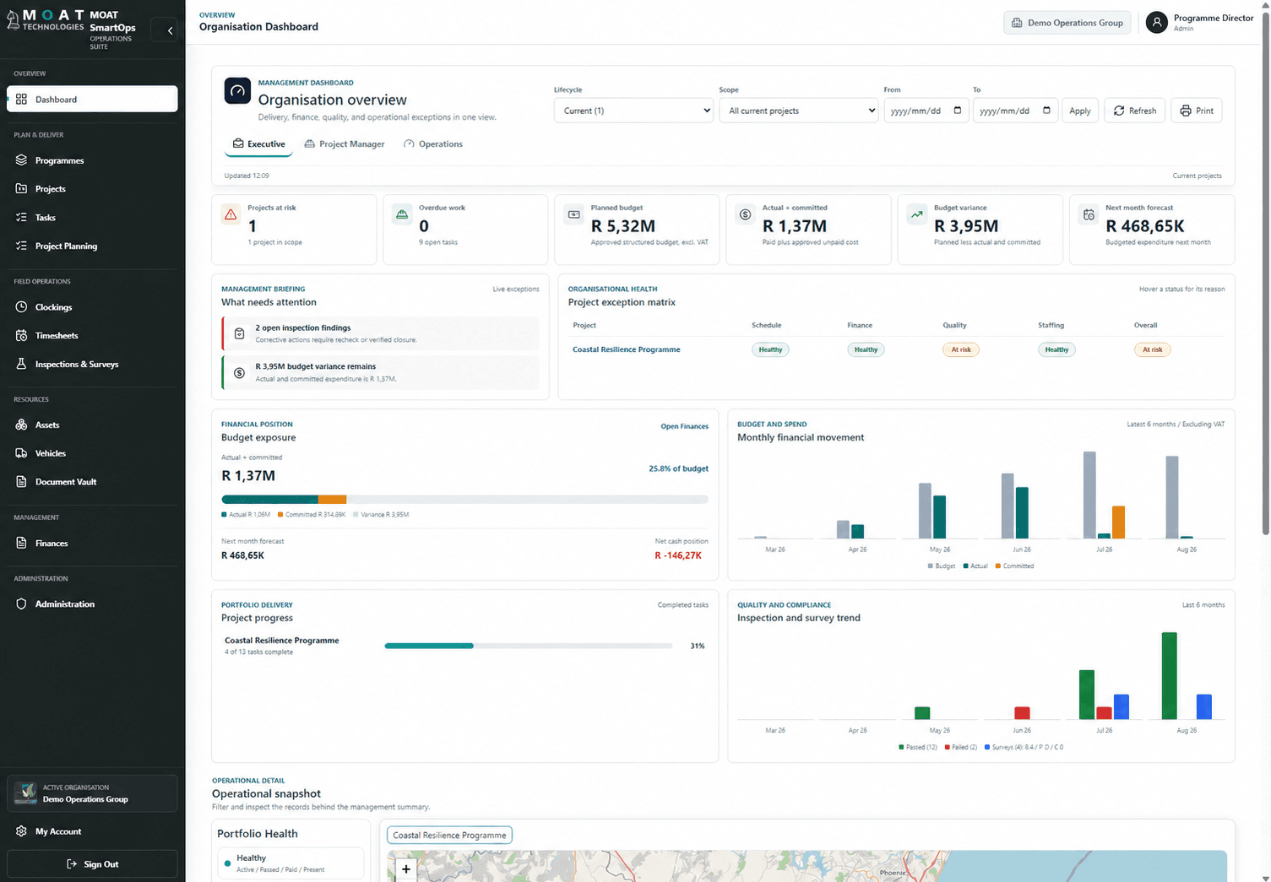Click the Inspections & Surveys icon
The width and height of the screenshot is (1271, 882).
(x=21, y=364)
